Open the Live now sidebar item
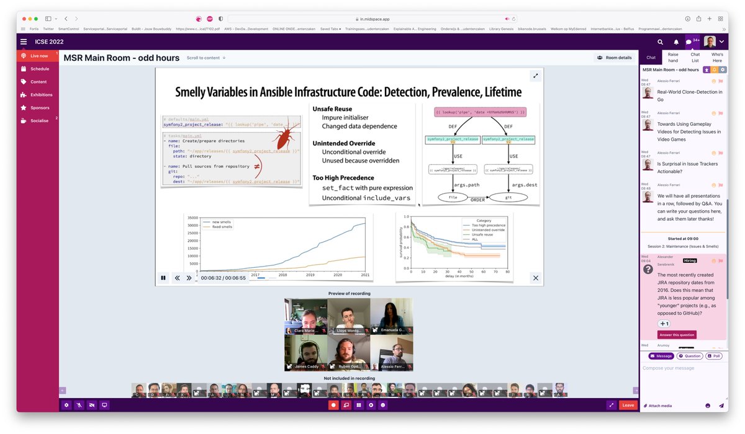Screen dimensions: 745x434 point(38,56)
